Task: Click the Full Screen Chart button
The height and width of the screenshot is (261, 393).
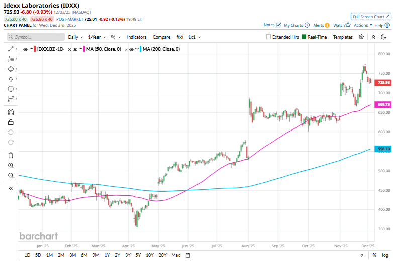Action: point(371,17)
